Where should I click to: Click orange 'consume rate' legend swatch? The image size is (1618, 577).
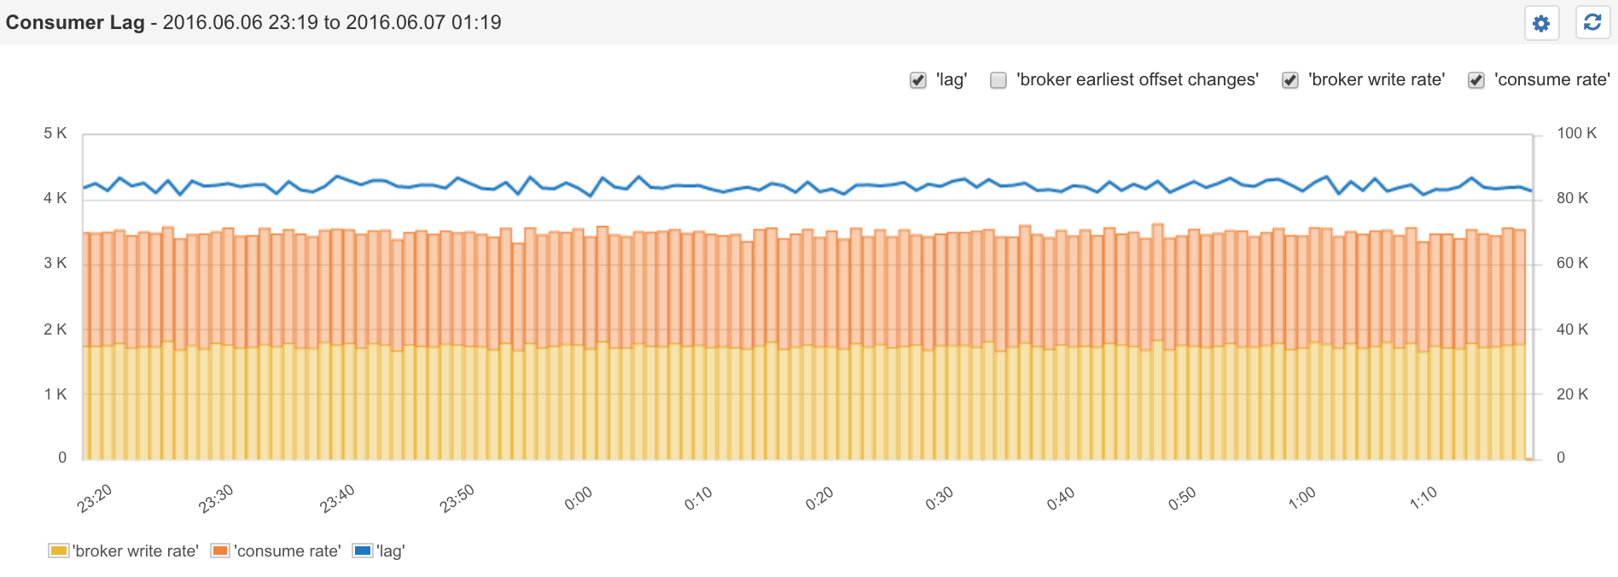(220, 551)
